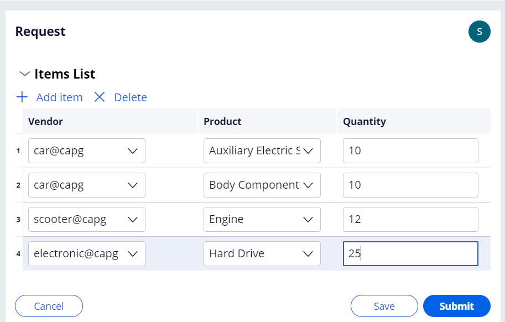
Task: Open row 4 Product dropdown arrow
Action: [309, 253]
